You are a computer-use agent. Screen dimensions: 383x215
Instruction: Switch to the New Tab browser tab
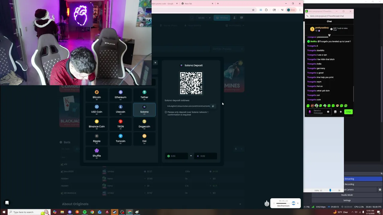pyautogui.click(x=197, y=4)
